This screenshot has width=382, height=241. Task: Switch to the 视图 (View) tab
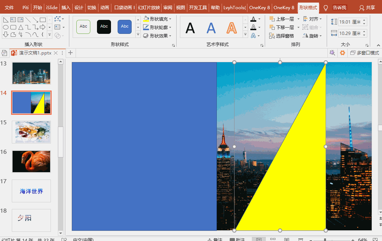pos(181,8)
